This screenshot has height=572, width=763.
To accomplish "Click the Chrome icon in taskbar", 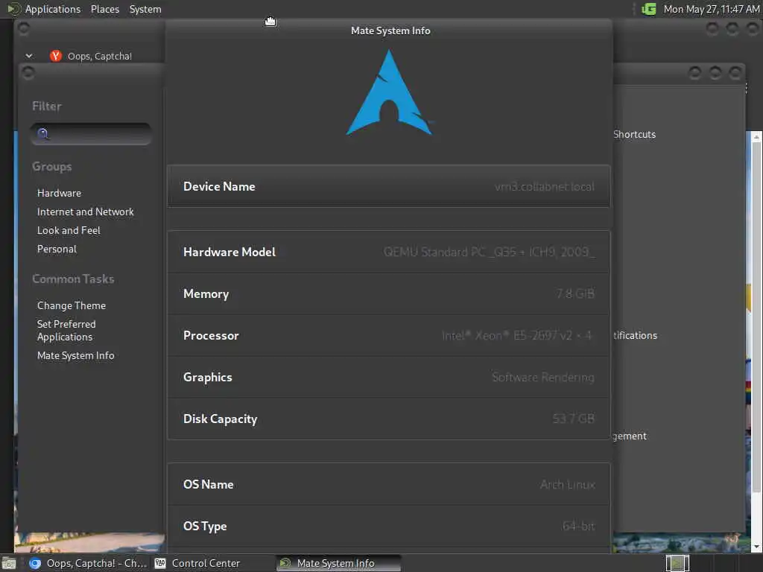I will 35,563.
